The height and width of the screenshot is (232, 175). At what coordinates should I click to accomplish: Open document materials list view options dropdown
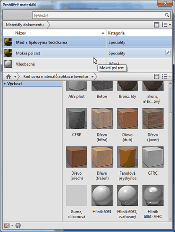coord(167,25)
